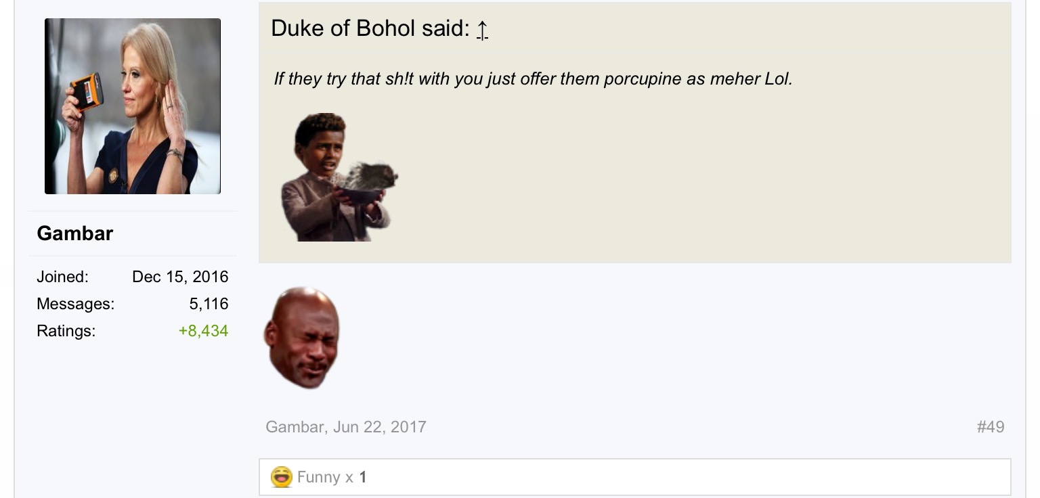The image size is (1040, 498).
Task: Click the "Messages:" label
Action: coord(75,304)
